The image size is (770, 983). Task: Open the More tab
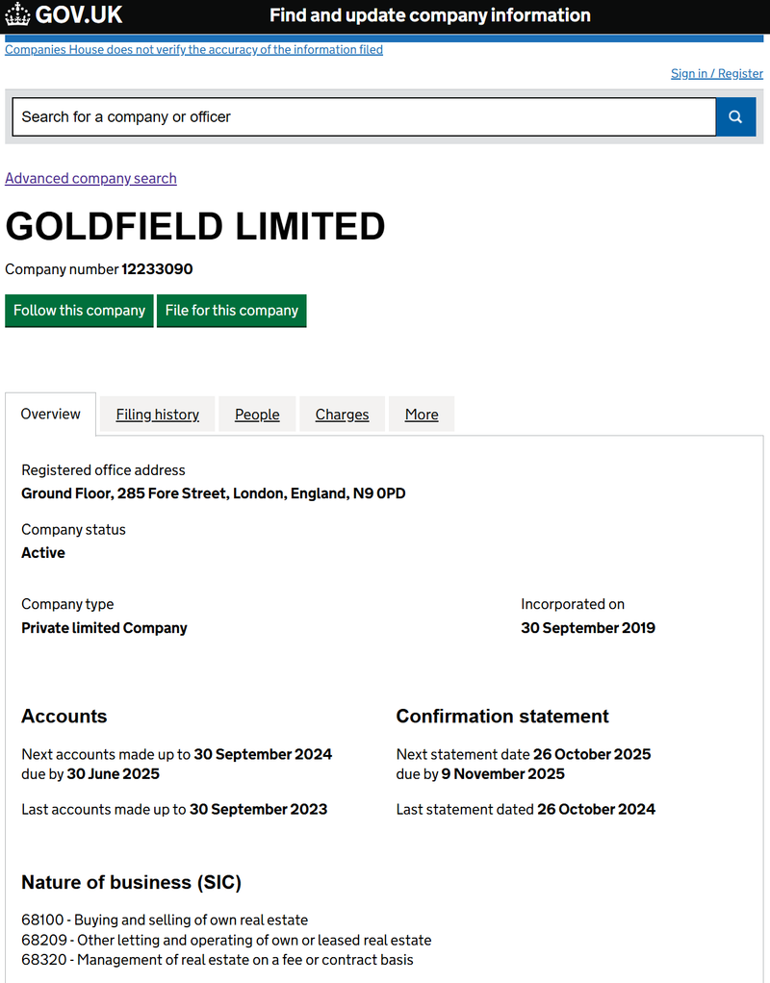click(x=422, y=415)
